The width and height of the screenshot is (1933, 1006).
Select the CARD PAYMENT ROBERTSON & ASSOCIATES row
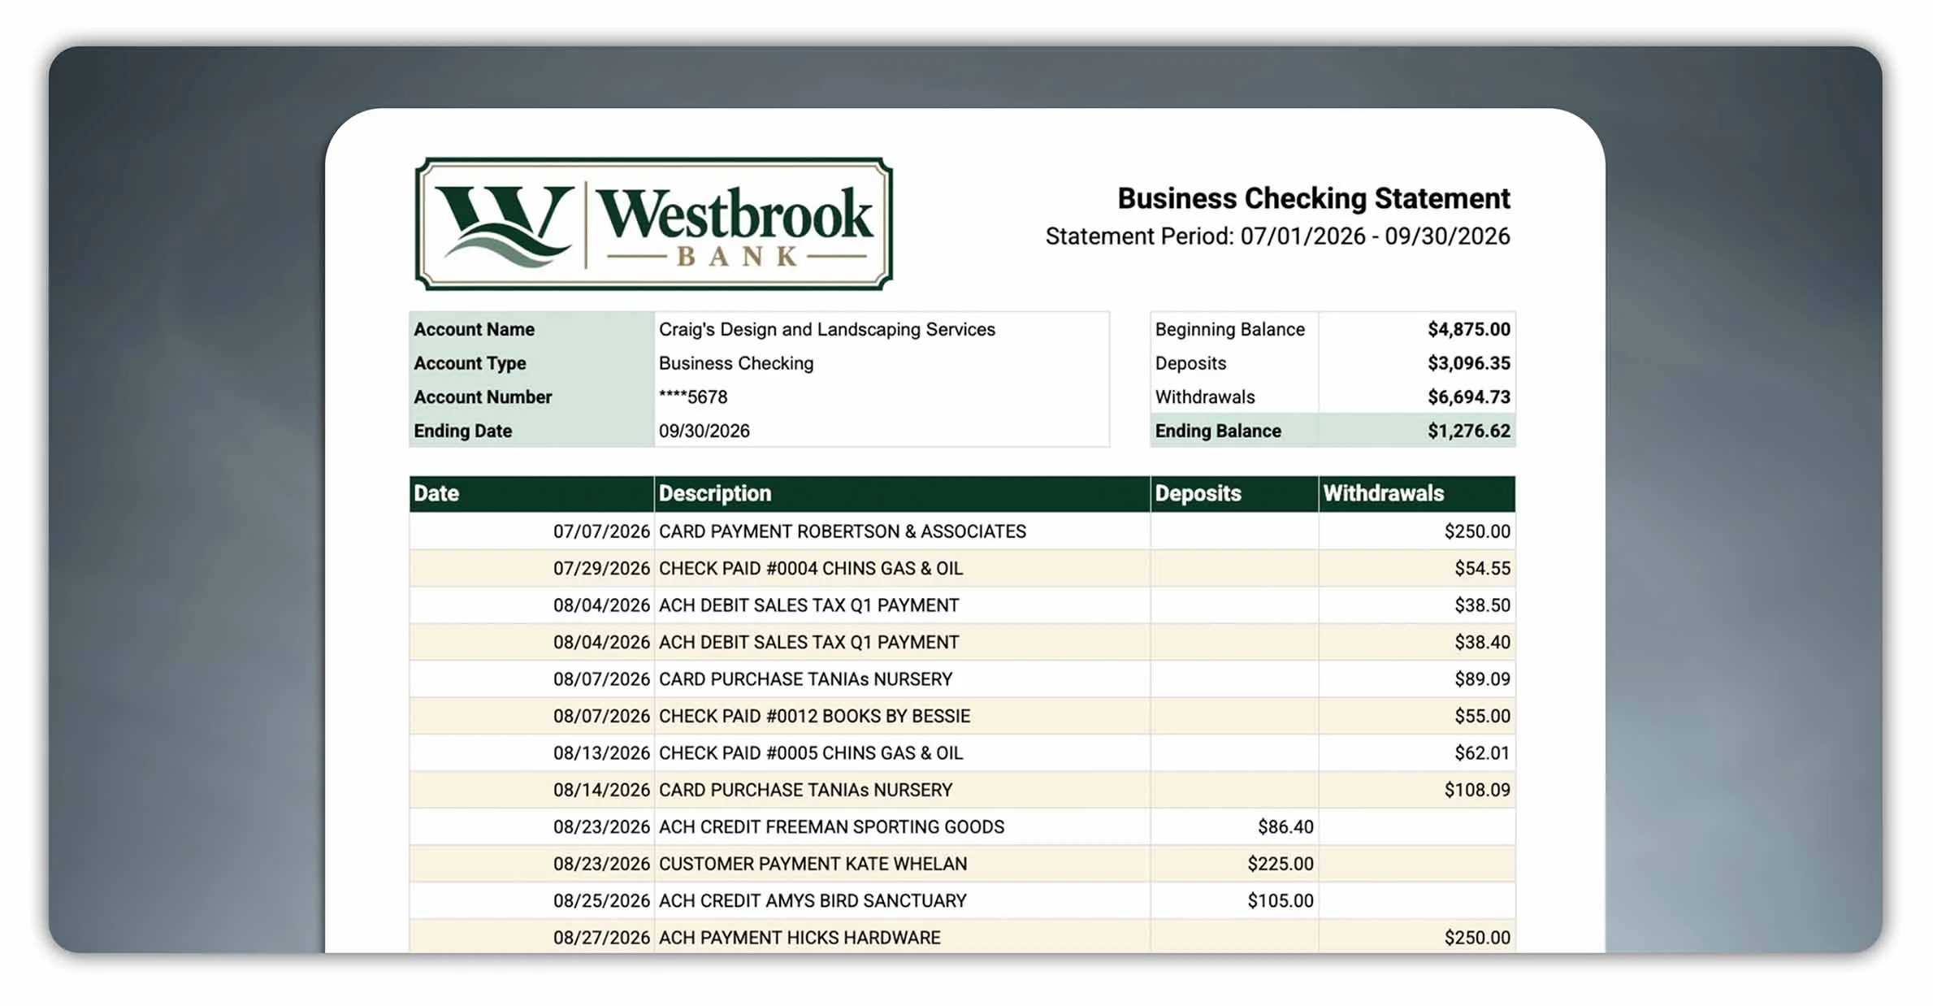tap(962, 531)
